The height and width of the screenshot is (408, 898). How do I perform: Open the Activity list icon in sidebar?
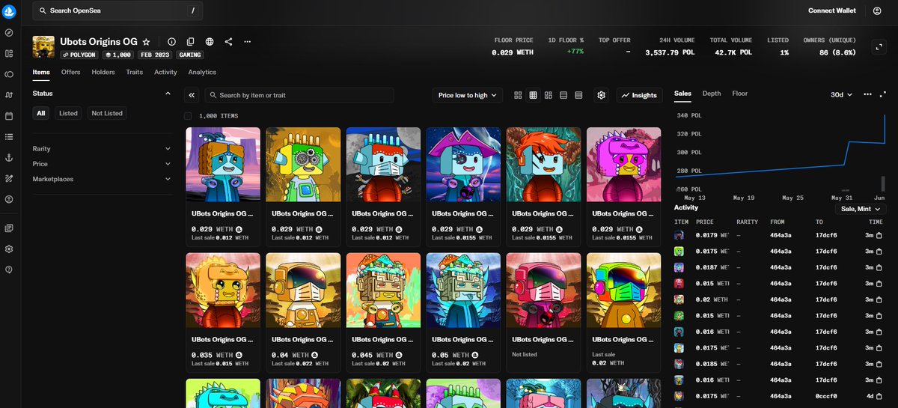click(x=9, y=136)
